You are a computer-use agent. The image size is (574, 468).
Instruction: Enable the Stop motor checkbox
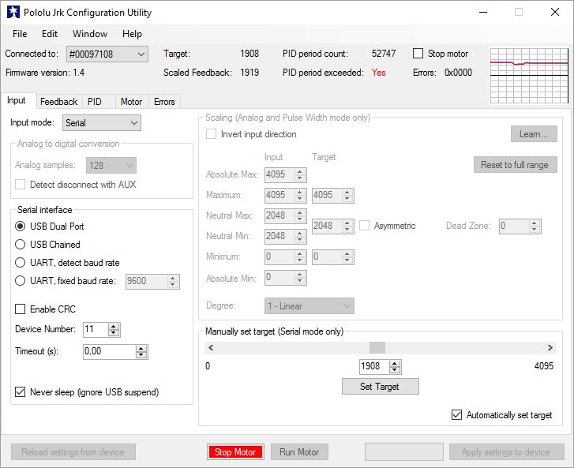click(x=418, y=54)
